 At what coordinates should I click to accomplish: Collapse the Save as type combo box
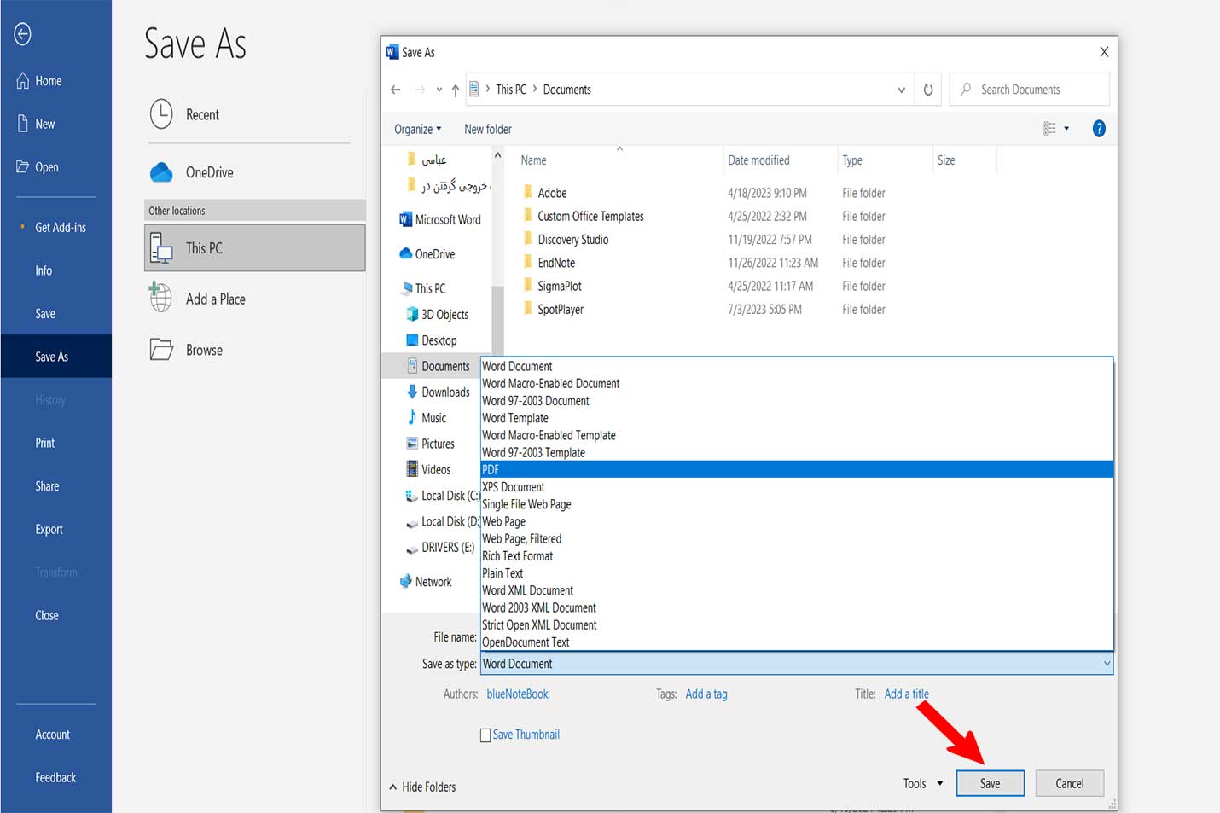coord(1107,664)
